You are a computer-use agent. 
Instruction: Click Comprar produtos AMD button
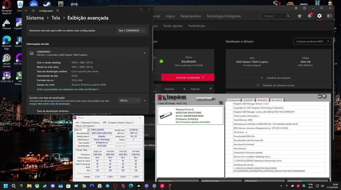(312, 41)
